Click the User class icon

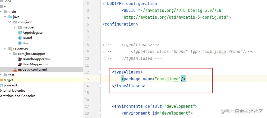[x=20, y=43]
